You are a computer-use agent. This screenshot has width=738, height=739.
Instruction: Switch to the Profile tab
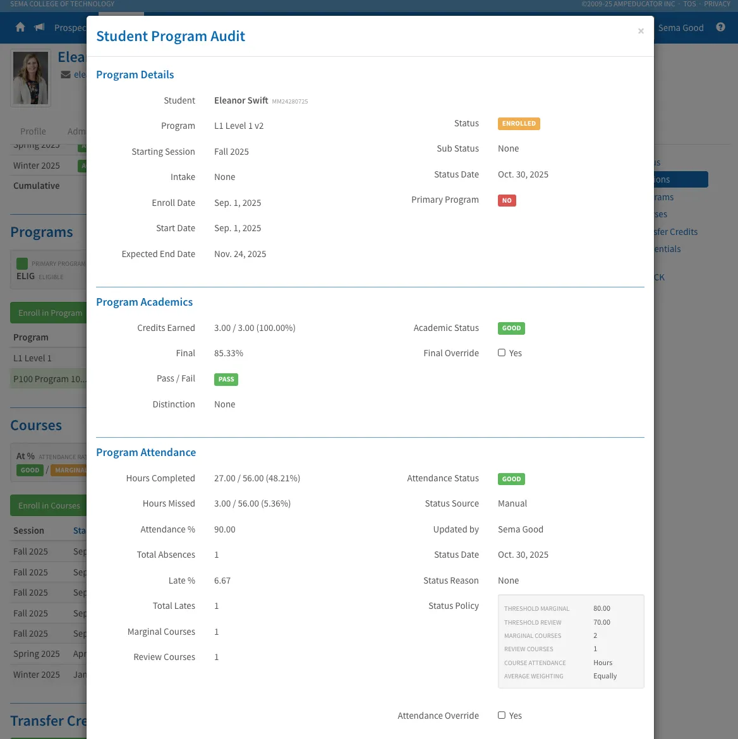tap(33, 131)
